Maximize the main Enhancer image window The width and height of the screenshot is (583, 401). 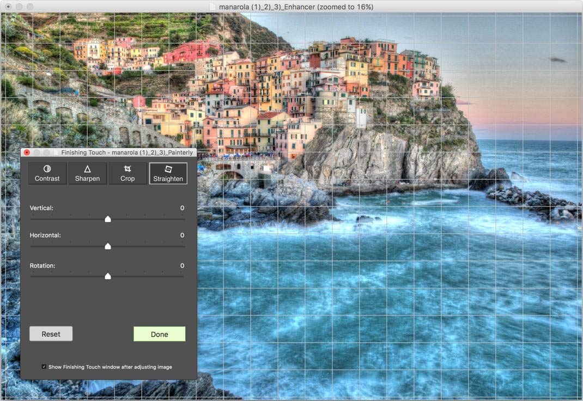tap(30, 7)
